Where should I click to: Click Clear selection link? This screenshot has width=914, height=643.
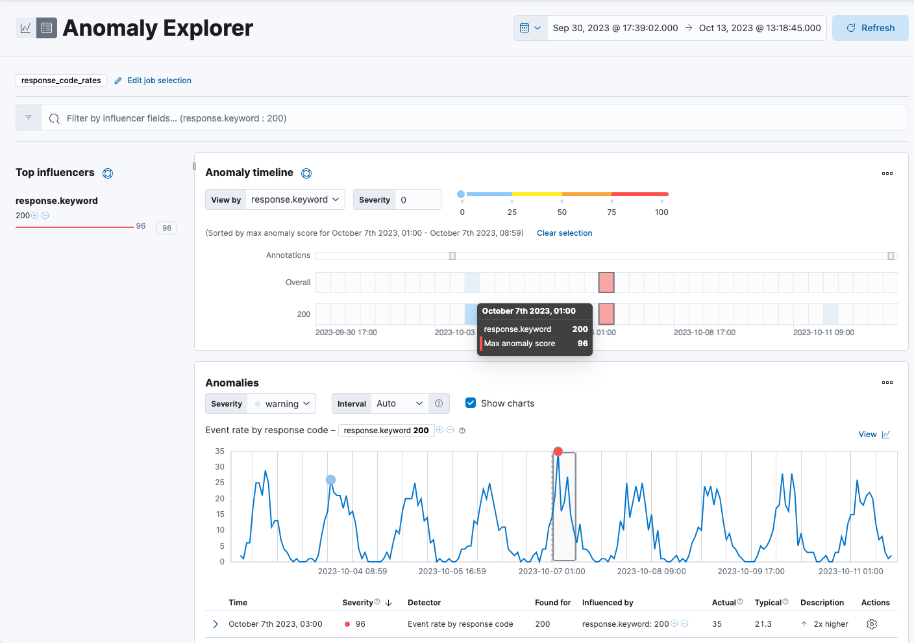(x=564, y=233)
